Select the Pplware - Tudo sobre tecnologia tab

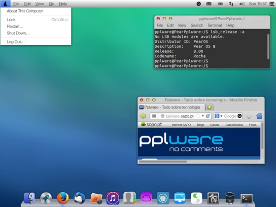click(x=172, y=107)
